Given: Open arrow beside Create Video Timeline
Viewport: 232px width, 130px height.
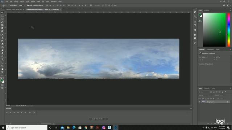Looking at the screenshot, I should [107, 119].
